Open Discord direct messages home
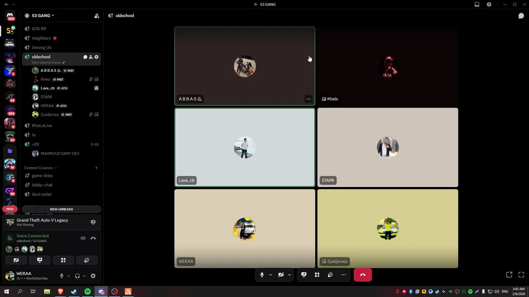Image resolution: width=529 pixels, height=297 pixels. [10, 16]
